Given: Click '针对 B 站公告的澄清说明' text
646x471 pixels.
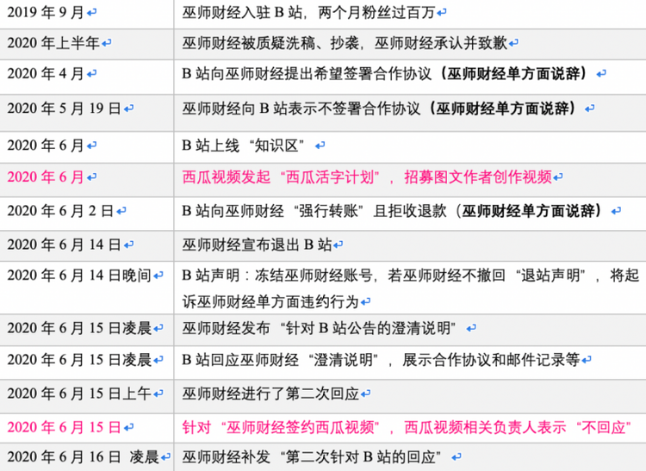Looking at the screenshot, I should click(369, 329).
